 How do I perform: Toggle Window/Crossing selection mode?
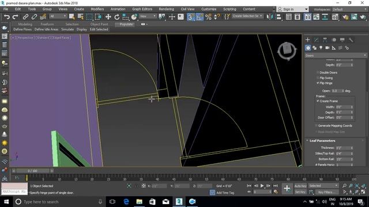click(98, 17)
